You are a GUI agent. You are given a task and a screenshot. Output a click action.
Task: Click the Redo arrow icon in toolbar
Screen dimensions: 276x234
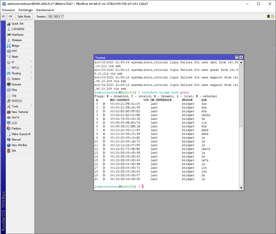point(10,16)
